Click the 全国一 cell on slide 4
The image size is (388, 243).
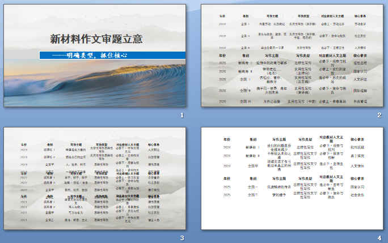(254, 186)
